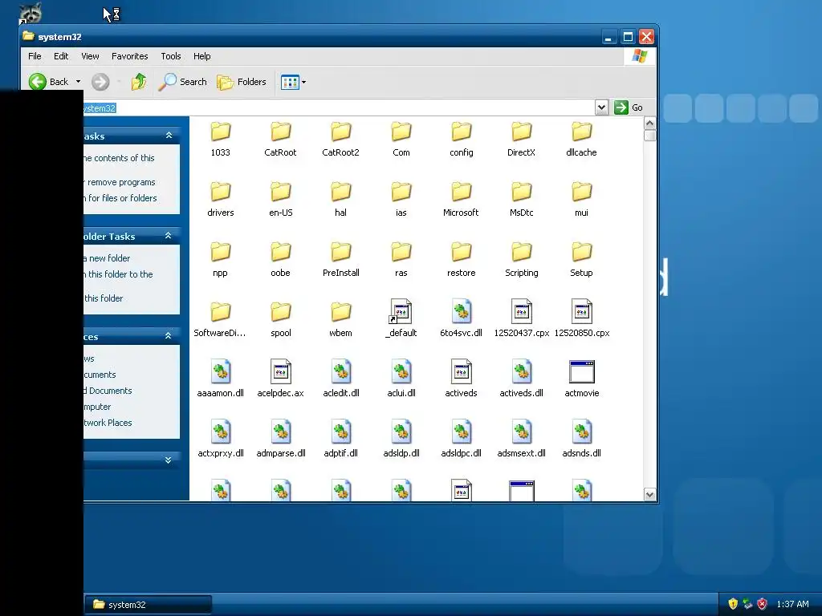Select the DirectX folder

[522, 140]
